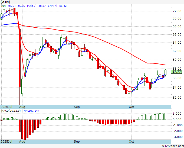Screen dimensions: 184x148
Task: Click the rightmost green MACD histogram bar
Action: pos(165,116)
